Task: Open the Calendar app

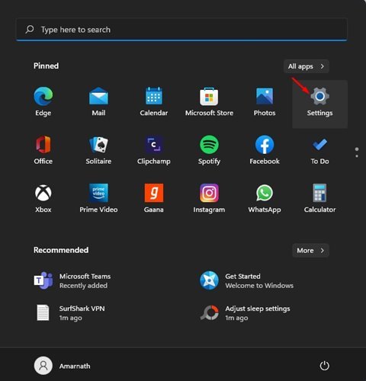Action: 154,96
